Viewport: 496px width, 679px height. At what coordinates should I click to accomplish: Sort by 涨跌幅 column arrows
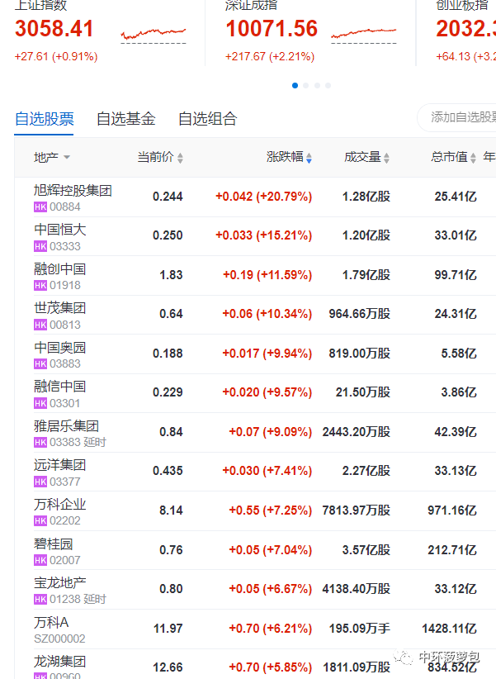pos(309,158)
